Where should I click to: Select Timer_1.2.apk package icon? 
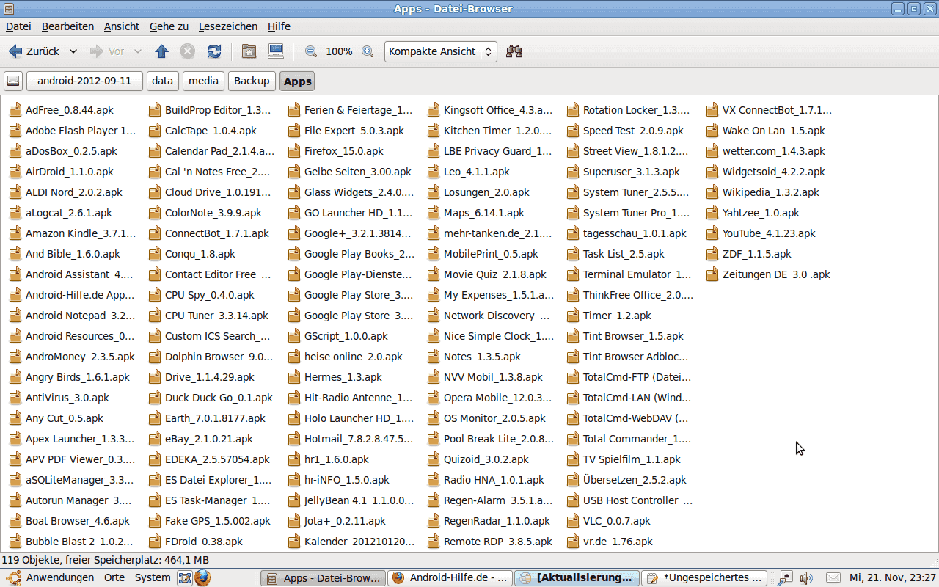[x=573, y=316]
